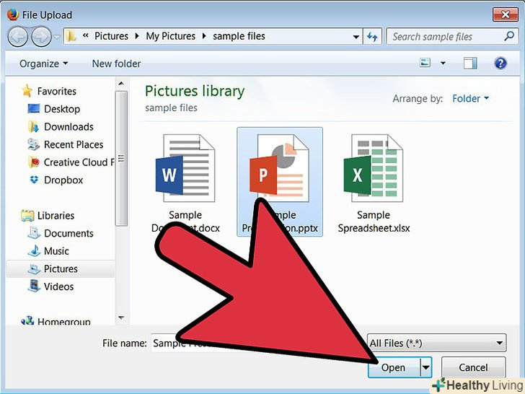
Task: Select Sample Presentation.pptx PowerPoint icon
Action: [279, 168]
